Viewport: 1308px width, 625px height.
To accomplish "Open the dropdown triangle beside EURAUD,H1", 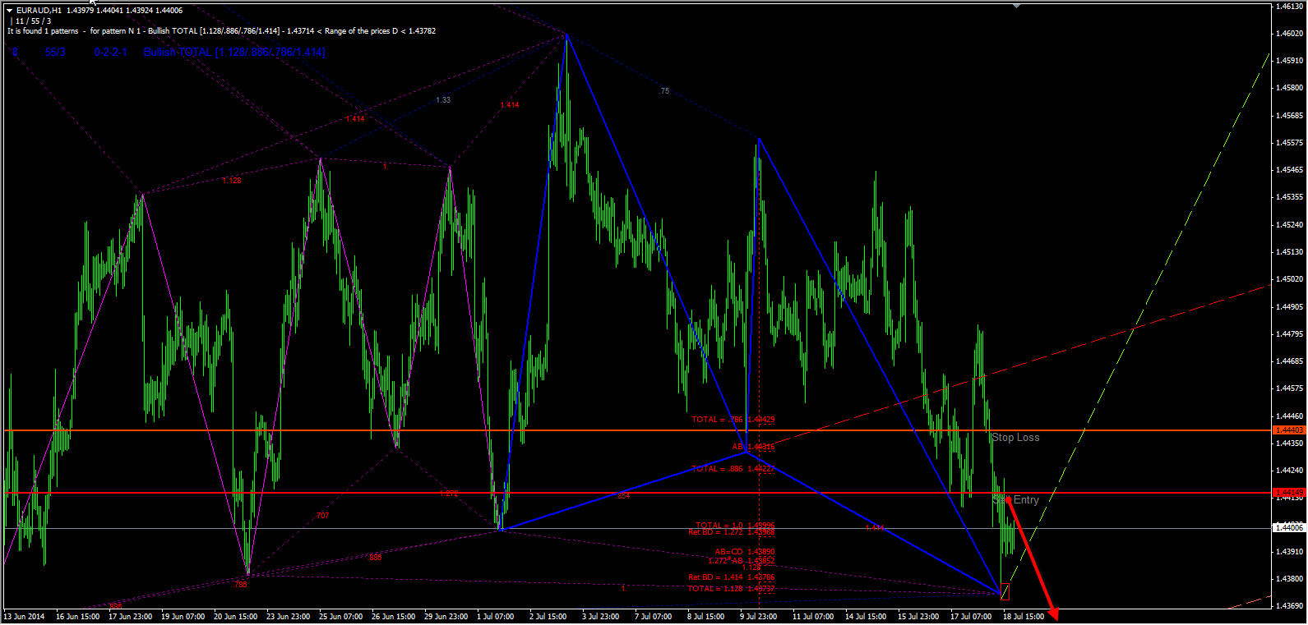I will tap(10, 11).
